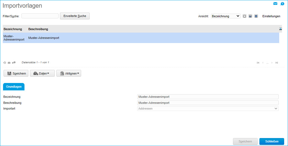Switch to the half-filled split view layout
This screenshot has width=288, height=146.
click(250, 16)
